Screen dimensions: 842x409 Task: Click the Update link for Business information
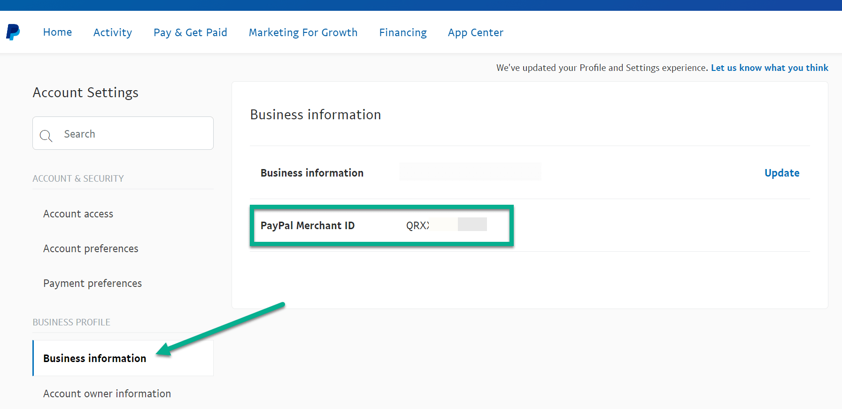781,173
